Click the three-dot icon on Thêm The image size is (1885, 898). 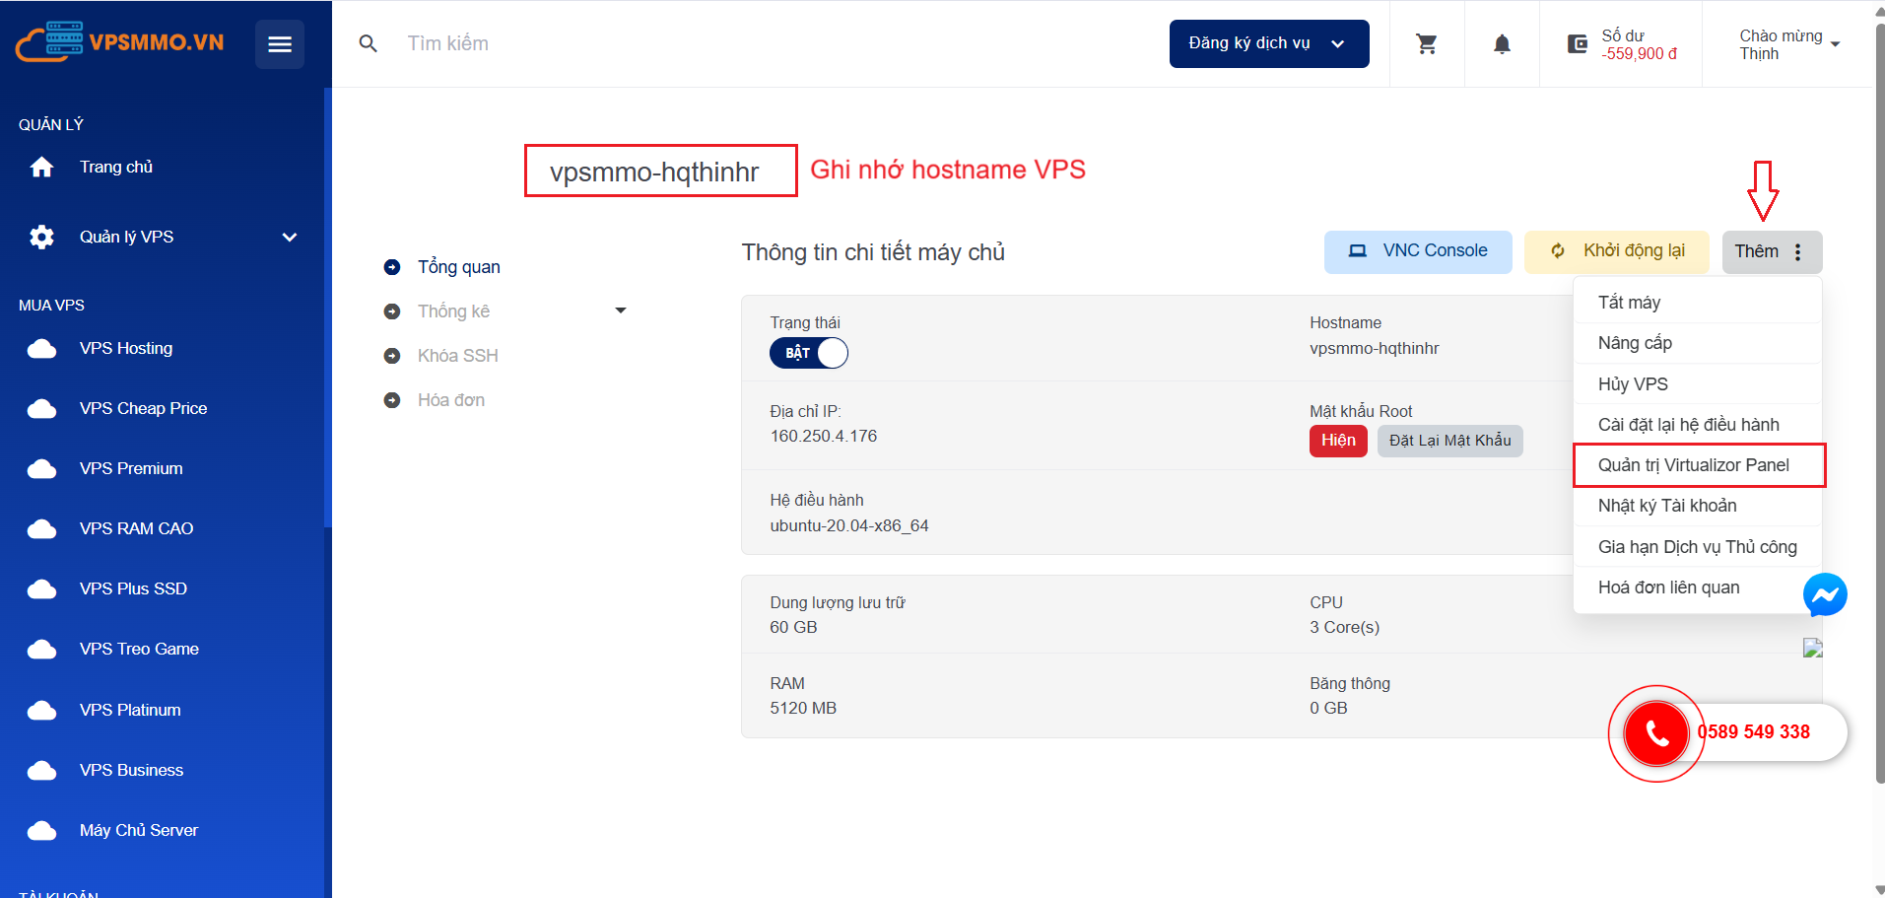(x=1798, y=251)
